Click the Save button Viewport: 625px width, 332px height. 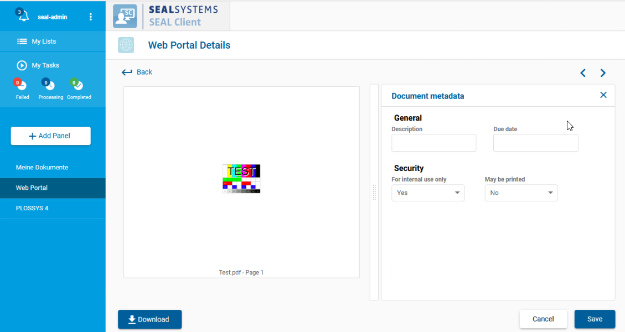click(x=595, y=319)
